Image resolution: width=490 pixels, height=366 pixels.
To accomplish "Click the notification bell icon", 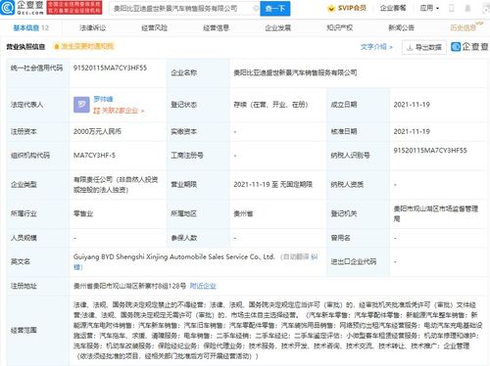I will click(x=467, y=8).
